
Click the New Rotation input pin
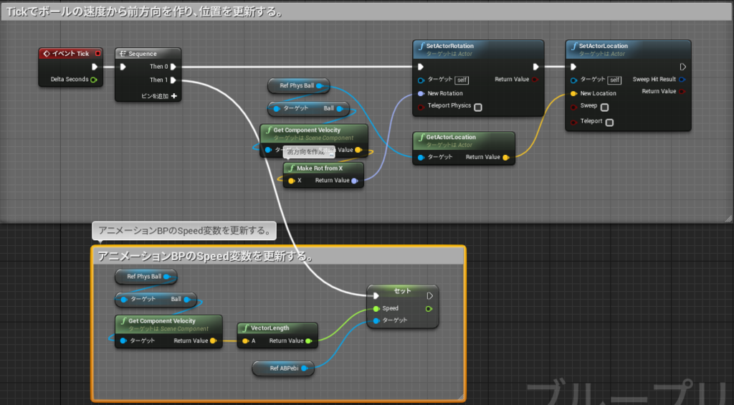click(421, 94)
